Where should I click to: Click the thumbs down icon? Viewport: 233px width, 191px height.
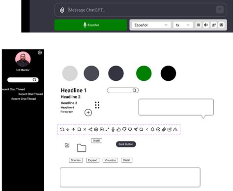click(124, 130)
